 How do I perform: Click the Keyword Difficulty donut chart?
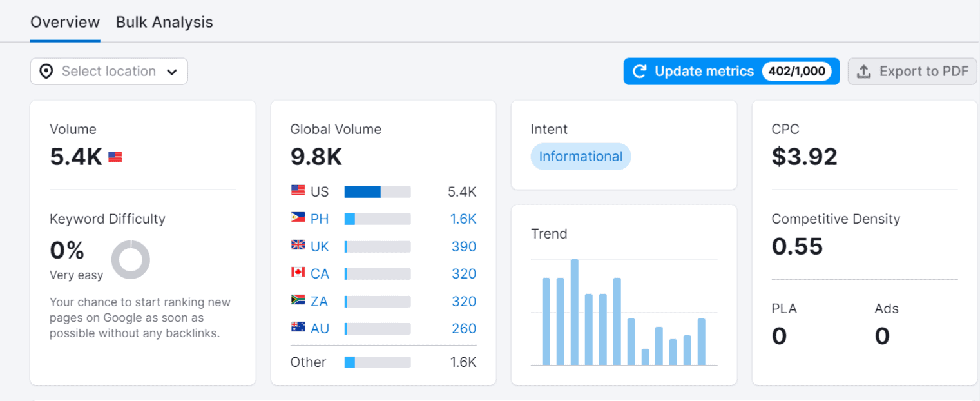pyautogui.click(x=131, y=260)
